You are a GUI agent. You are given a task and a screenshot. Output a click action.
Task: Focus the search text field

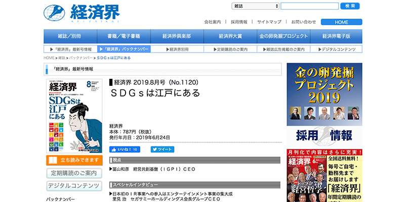pyautogui.click(x=309, y=6)
